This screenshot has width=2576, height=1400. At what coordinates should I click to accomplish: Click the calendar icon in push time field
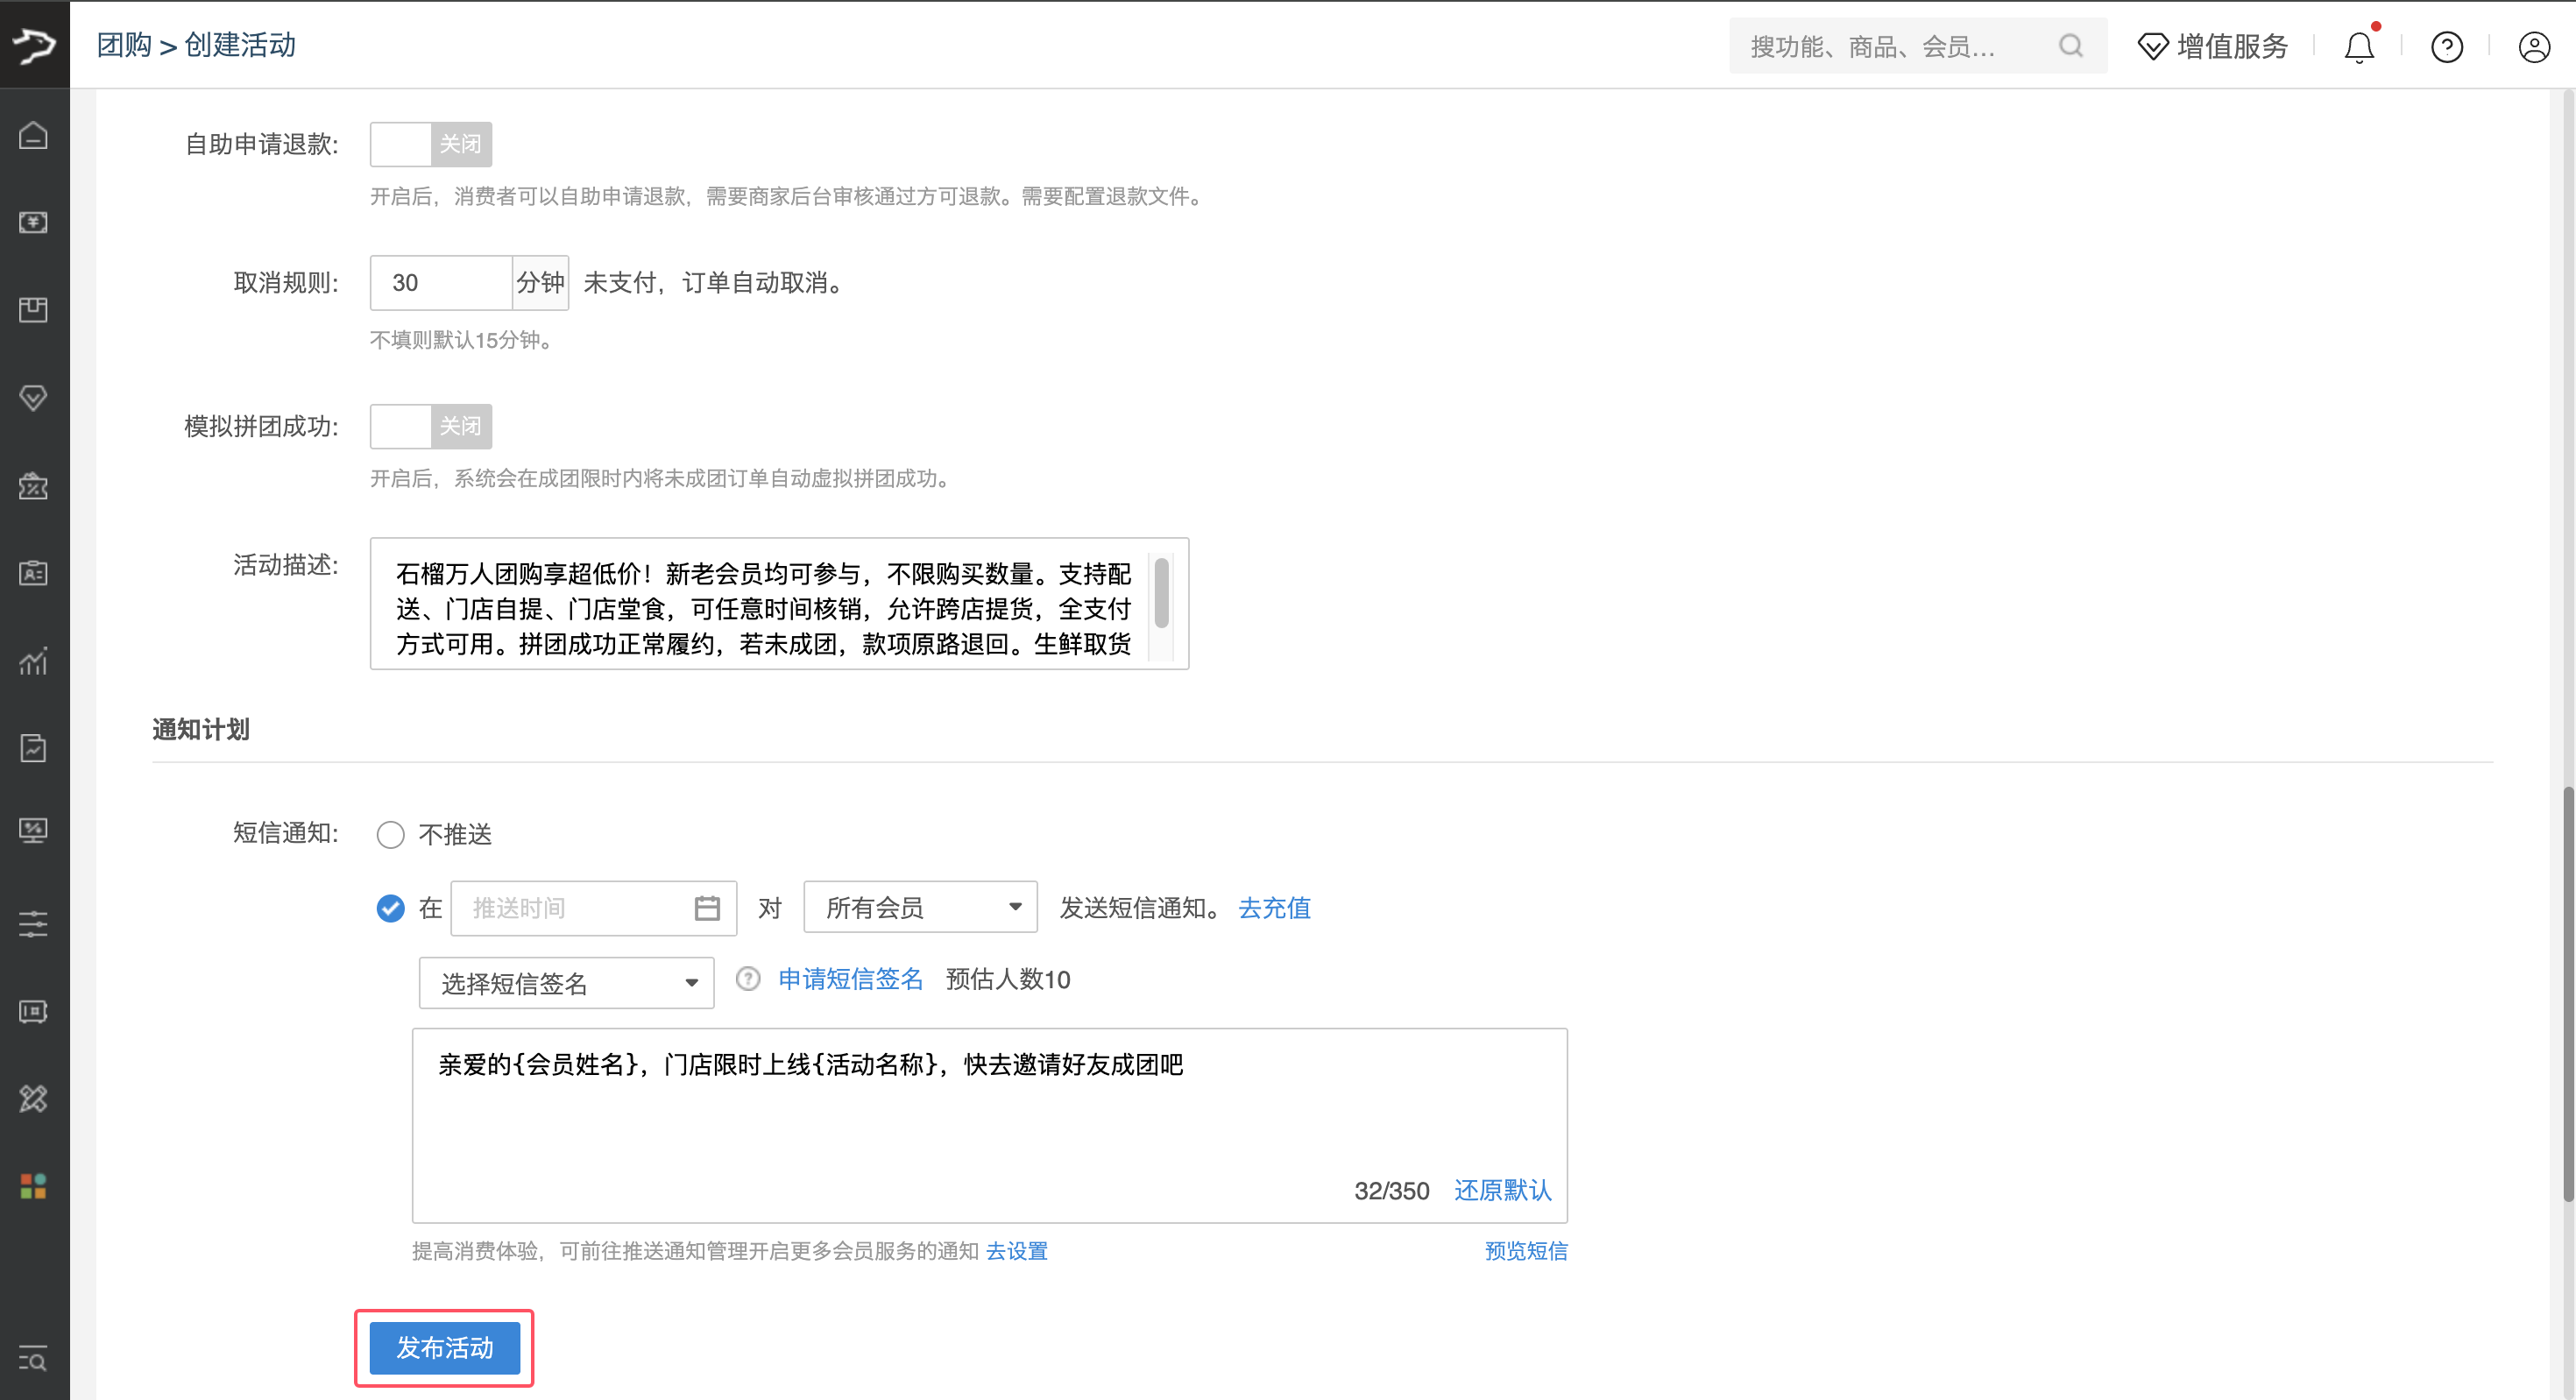(707, 908)
